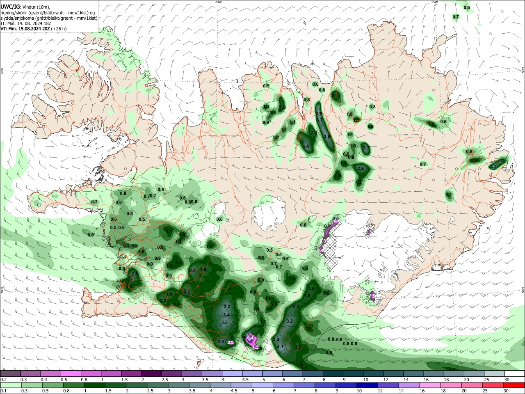
Task: Click the bright red lower legend swatch after 30
Action: (x=515, y=385)
